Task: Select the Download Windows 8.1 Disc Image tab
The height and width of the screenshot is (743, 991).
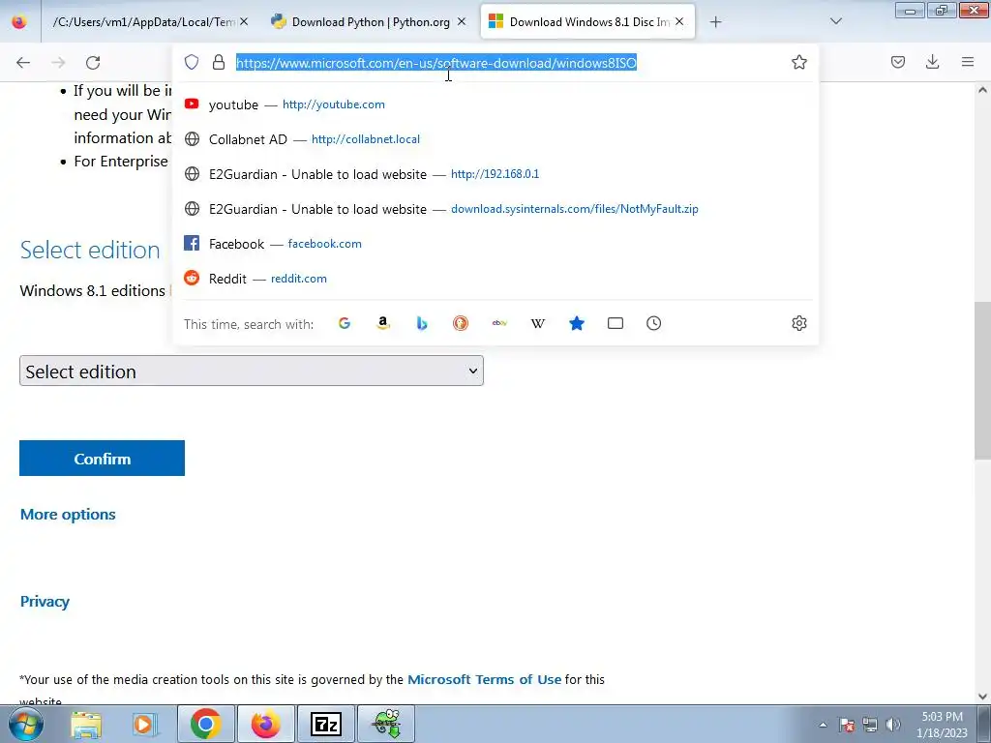Action: pyautogui.click(x=587, y=22)
